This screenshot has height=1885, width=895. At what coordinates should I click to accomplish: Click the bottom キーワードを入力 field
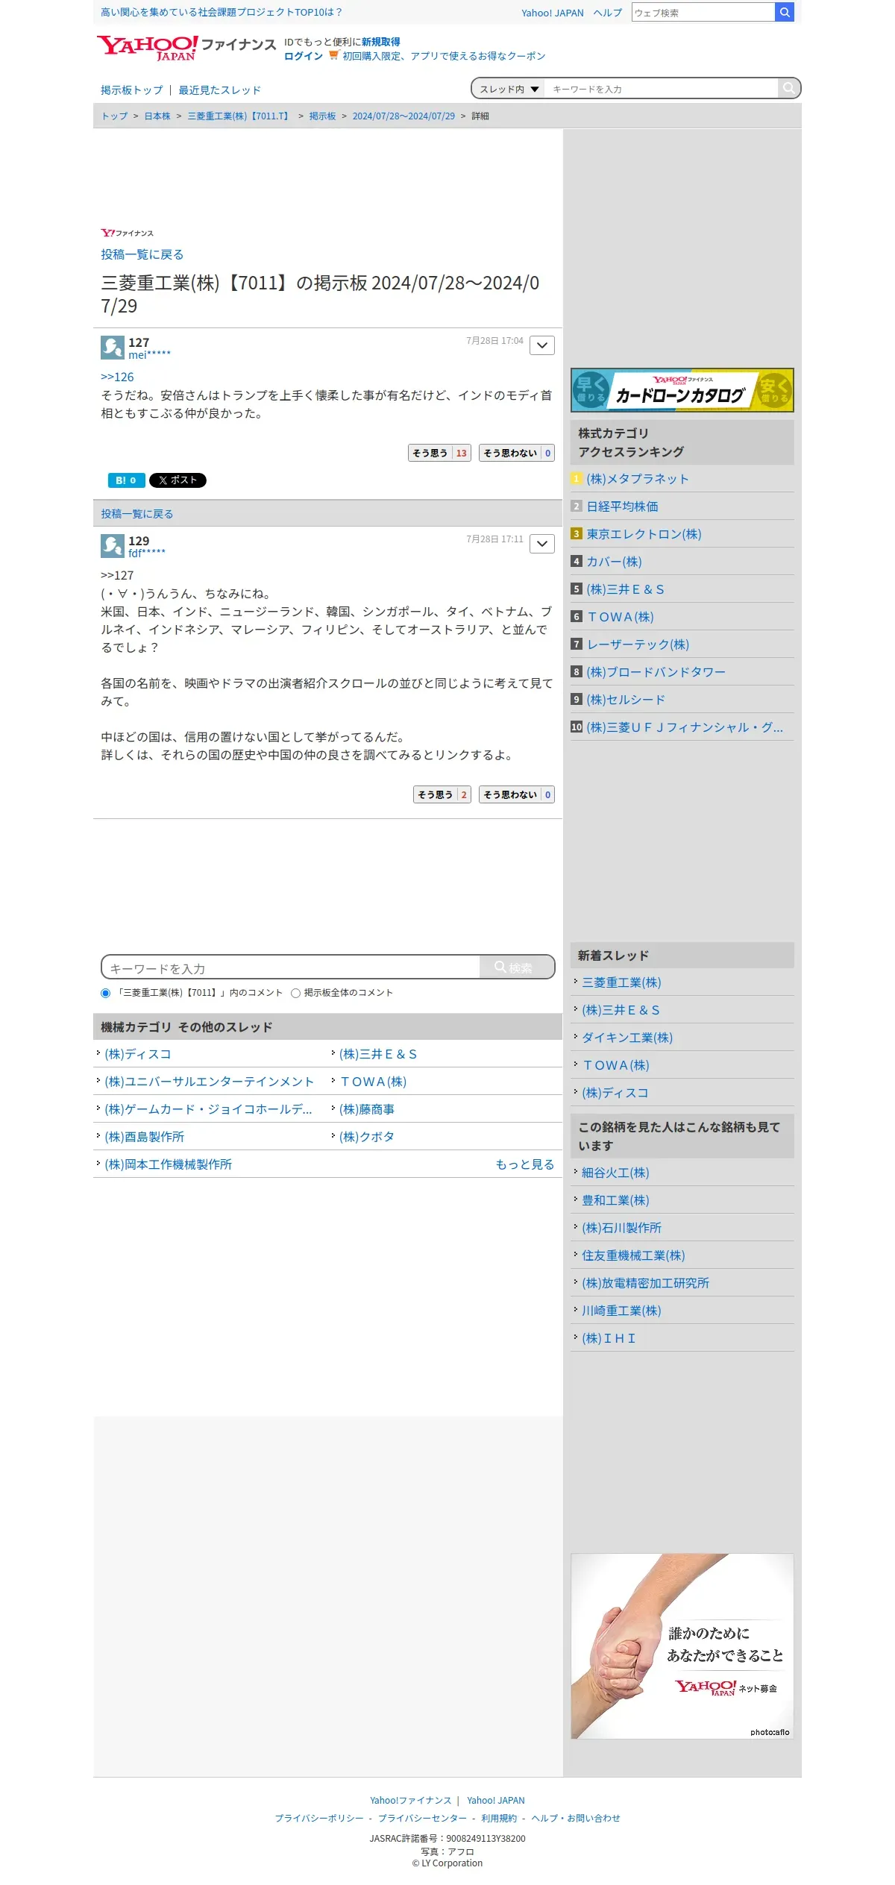tap(291, 967)
